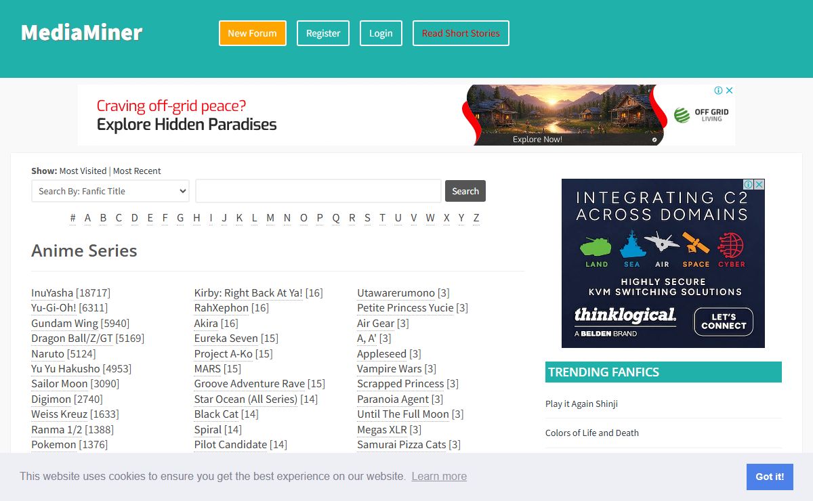Filter series by letter M
813x501 pixels.
[270, 218]
